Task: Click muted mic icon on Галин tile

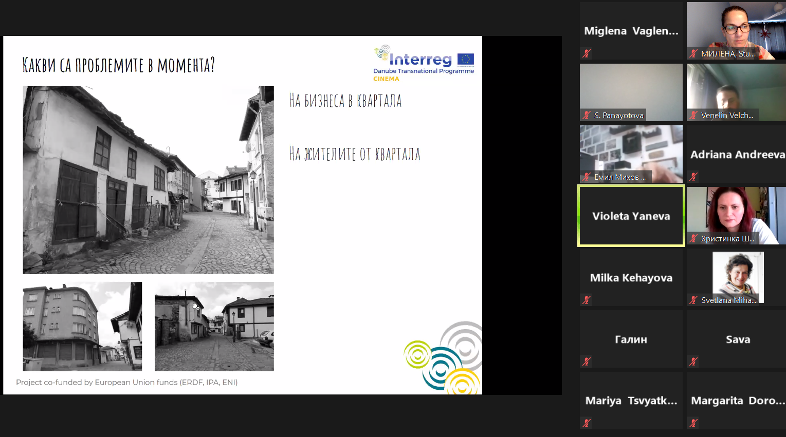Action: 587,362
